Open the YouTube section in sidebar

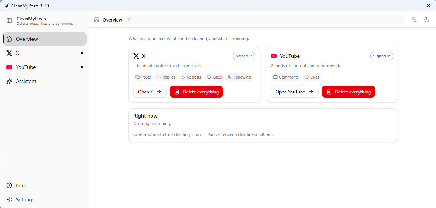(x=45, y=67)
